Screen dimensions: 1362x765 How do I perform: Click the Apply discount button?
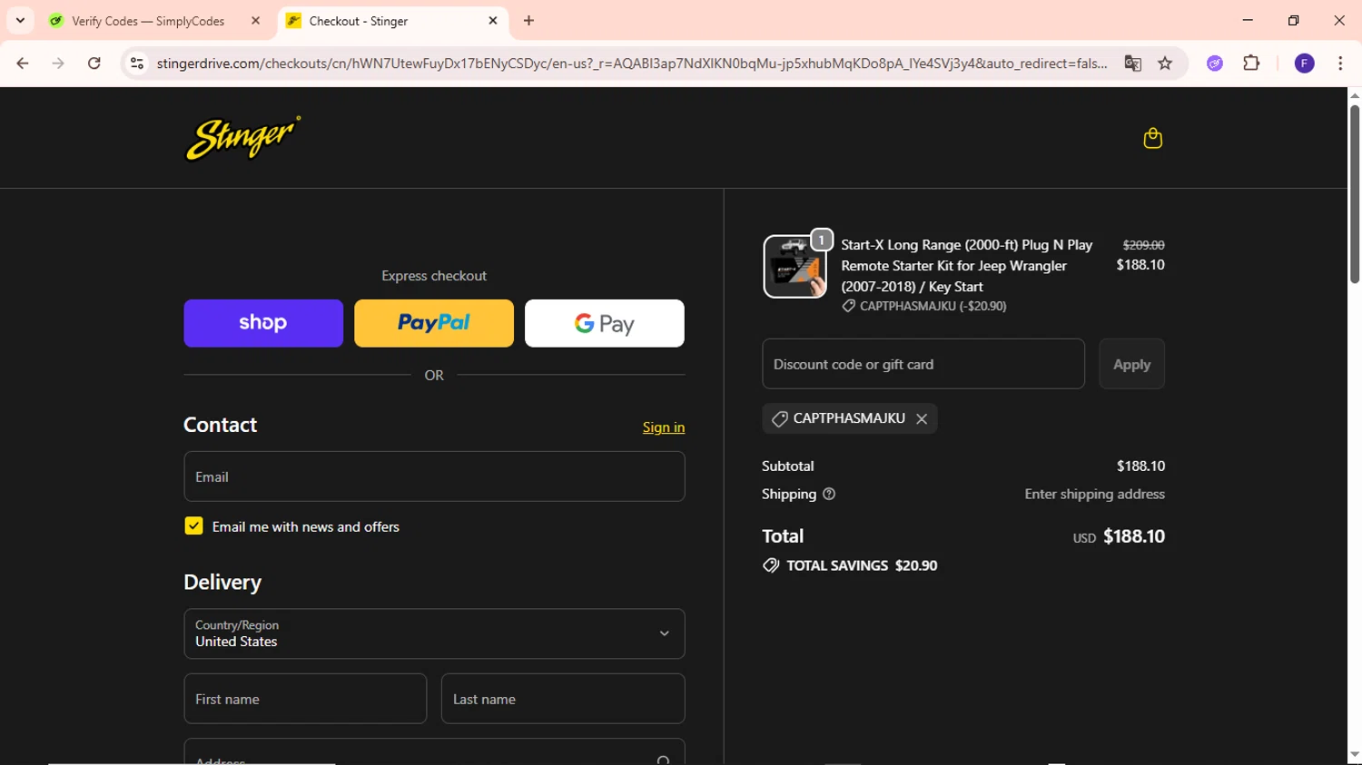pyautogui.click(x=1131, y=364)
